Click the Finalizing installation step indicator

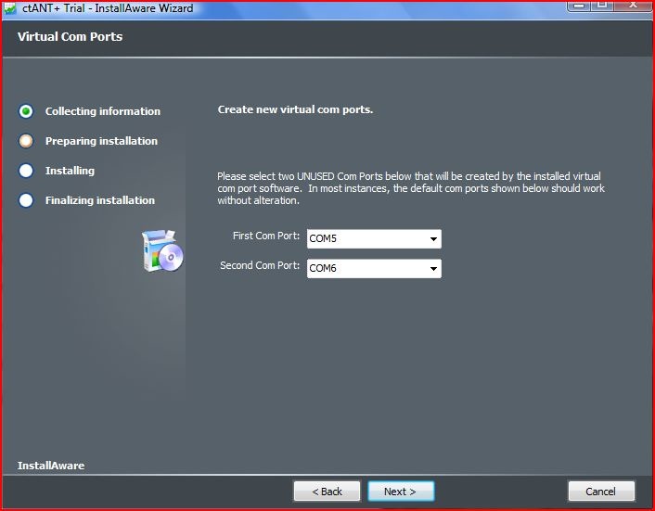[26, 200]
